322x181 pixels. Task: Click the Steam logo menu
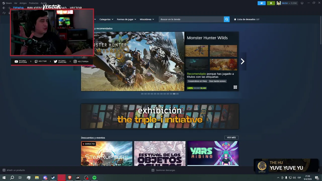[7, 3]
